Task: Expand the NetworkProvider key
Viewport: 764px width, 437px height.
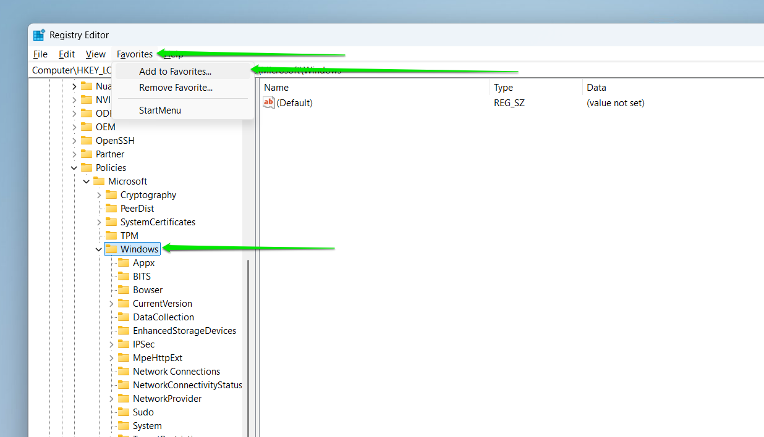Action: point(111,399)
